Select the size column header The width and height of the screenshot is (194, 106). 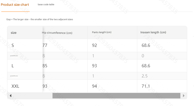(x=14, y=33)
